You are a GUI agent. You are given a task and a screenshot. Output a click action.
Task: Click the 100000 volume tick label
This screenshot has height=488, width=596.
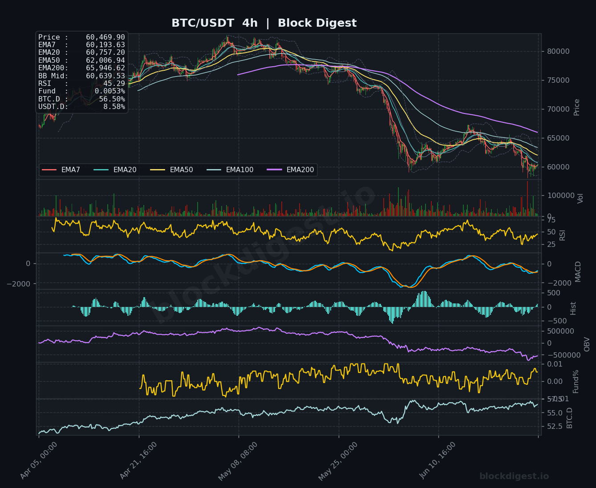560,195
